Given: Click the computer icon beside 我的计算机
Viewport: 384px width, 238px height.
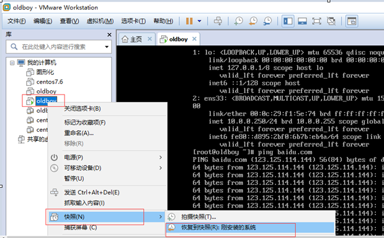Looking at the screenshot, I should [21, 63].
